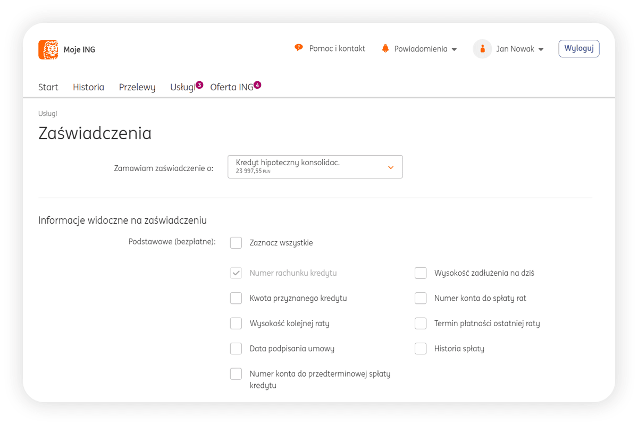The image size is (638, 425).
Task: Check the Zaznacz wszystkie checkbox
Action: (236, 243)
